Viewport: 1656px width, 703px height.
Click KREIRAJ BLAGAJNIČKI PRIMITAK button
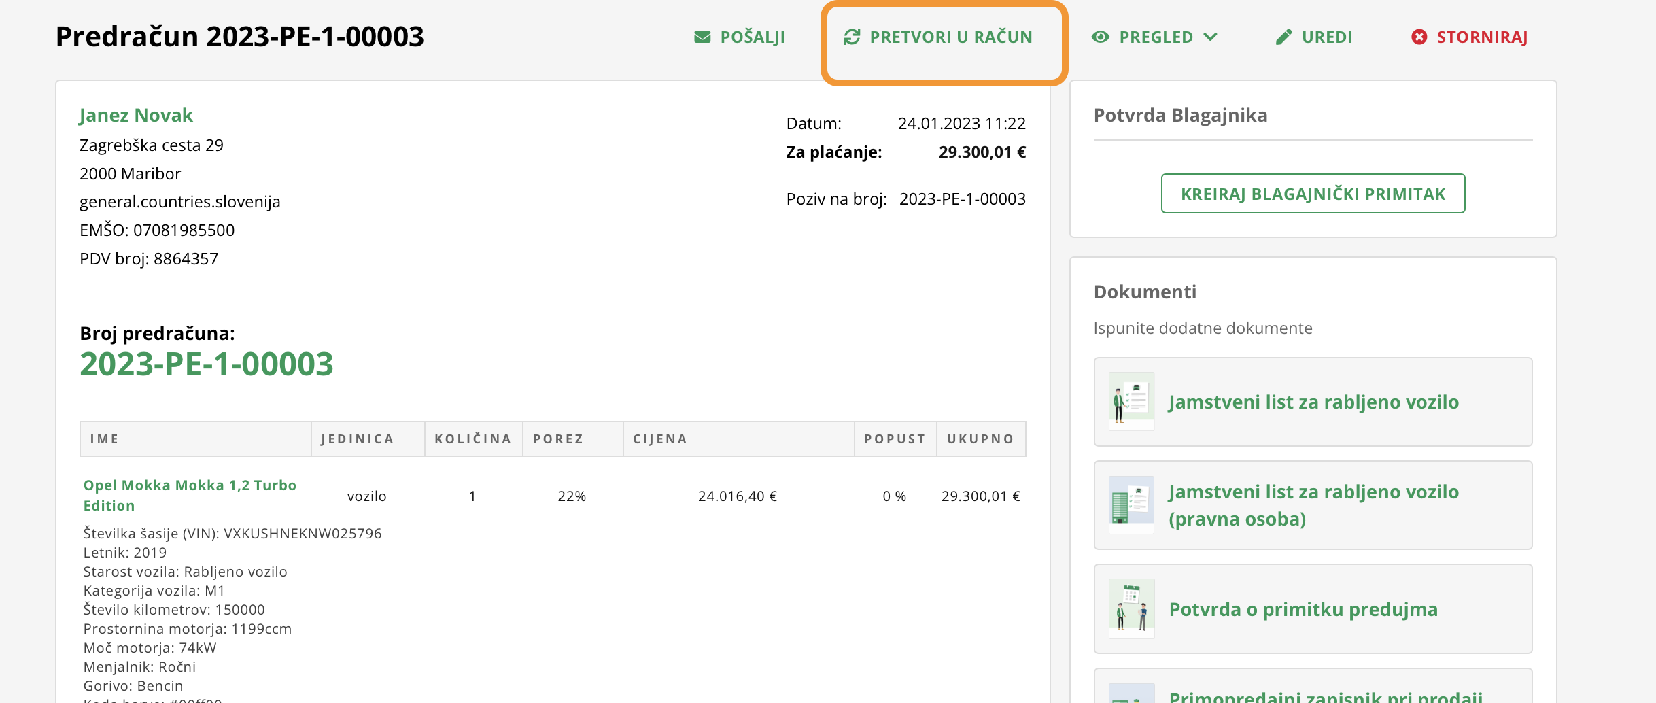pyautogui.click(x=1313, y=194)
